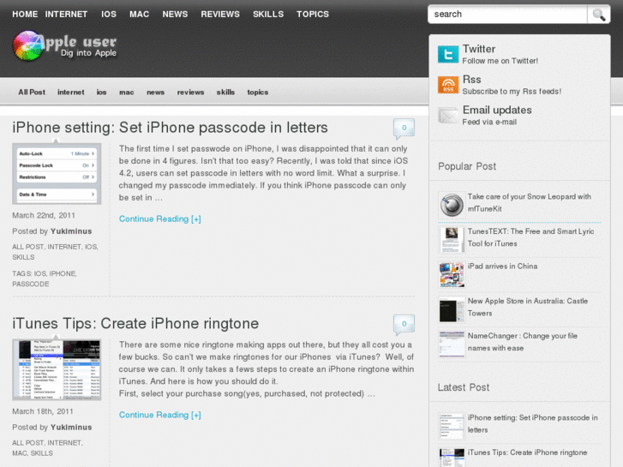Select mac category tab
The height and width of the screenshot is (467, 623).
(x=126, y=93)
